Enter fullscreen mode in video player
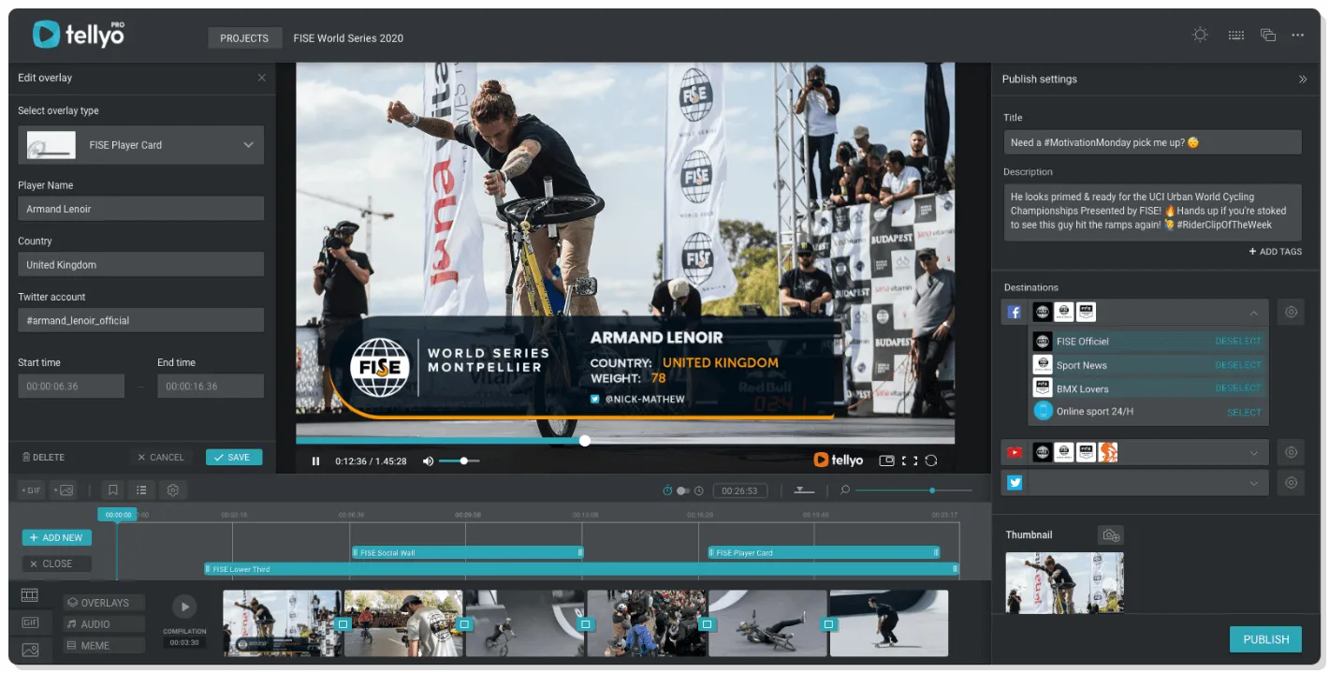The height and width of the screenshot is (673, 1329). tap(909, 461)
